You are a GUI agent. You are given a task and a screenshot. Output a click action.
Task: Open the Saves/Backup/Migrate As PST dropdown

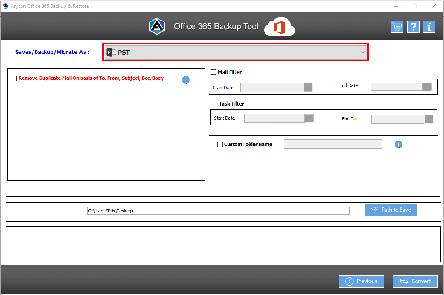tap(236, 52)
